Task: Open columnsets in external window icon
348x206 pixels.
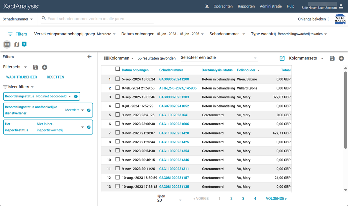Action: tap(282, 58)
